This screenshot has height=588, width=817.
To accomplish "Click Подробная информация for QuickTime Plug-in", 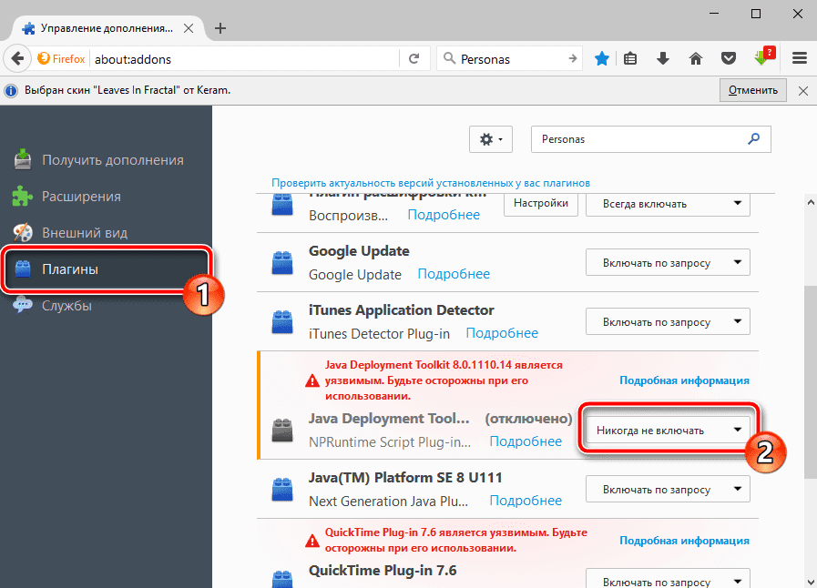I will (x=684, y=541).
